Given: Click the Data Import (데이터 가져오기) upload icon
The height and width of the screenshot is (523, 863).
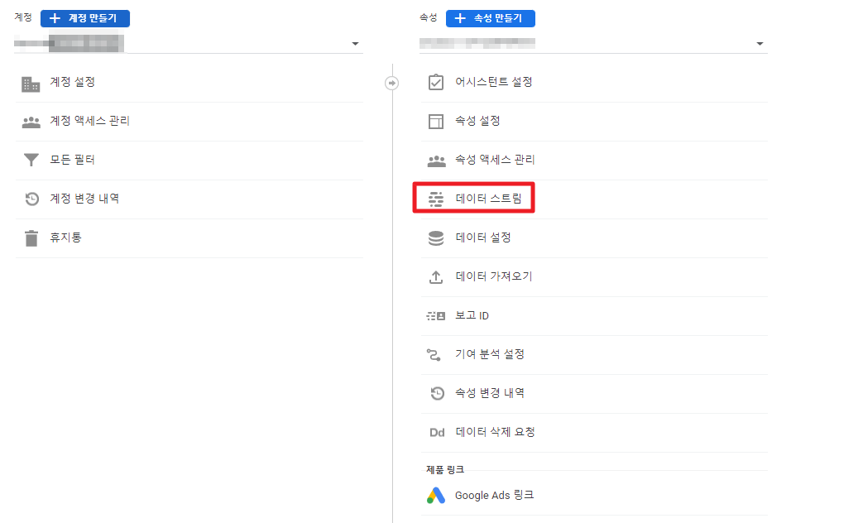Looking at the screenshot, I should [x=437, y=277].
